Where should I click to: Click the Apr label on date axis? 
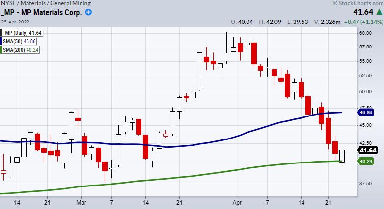coord(237,203)
